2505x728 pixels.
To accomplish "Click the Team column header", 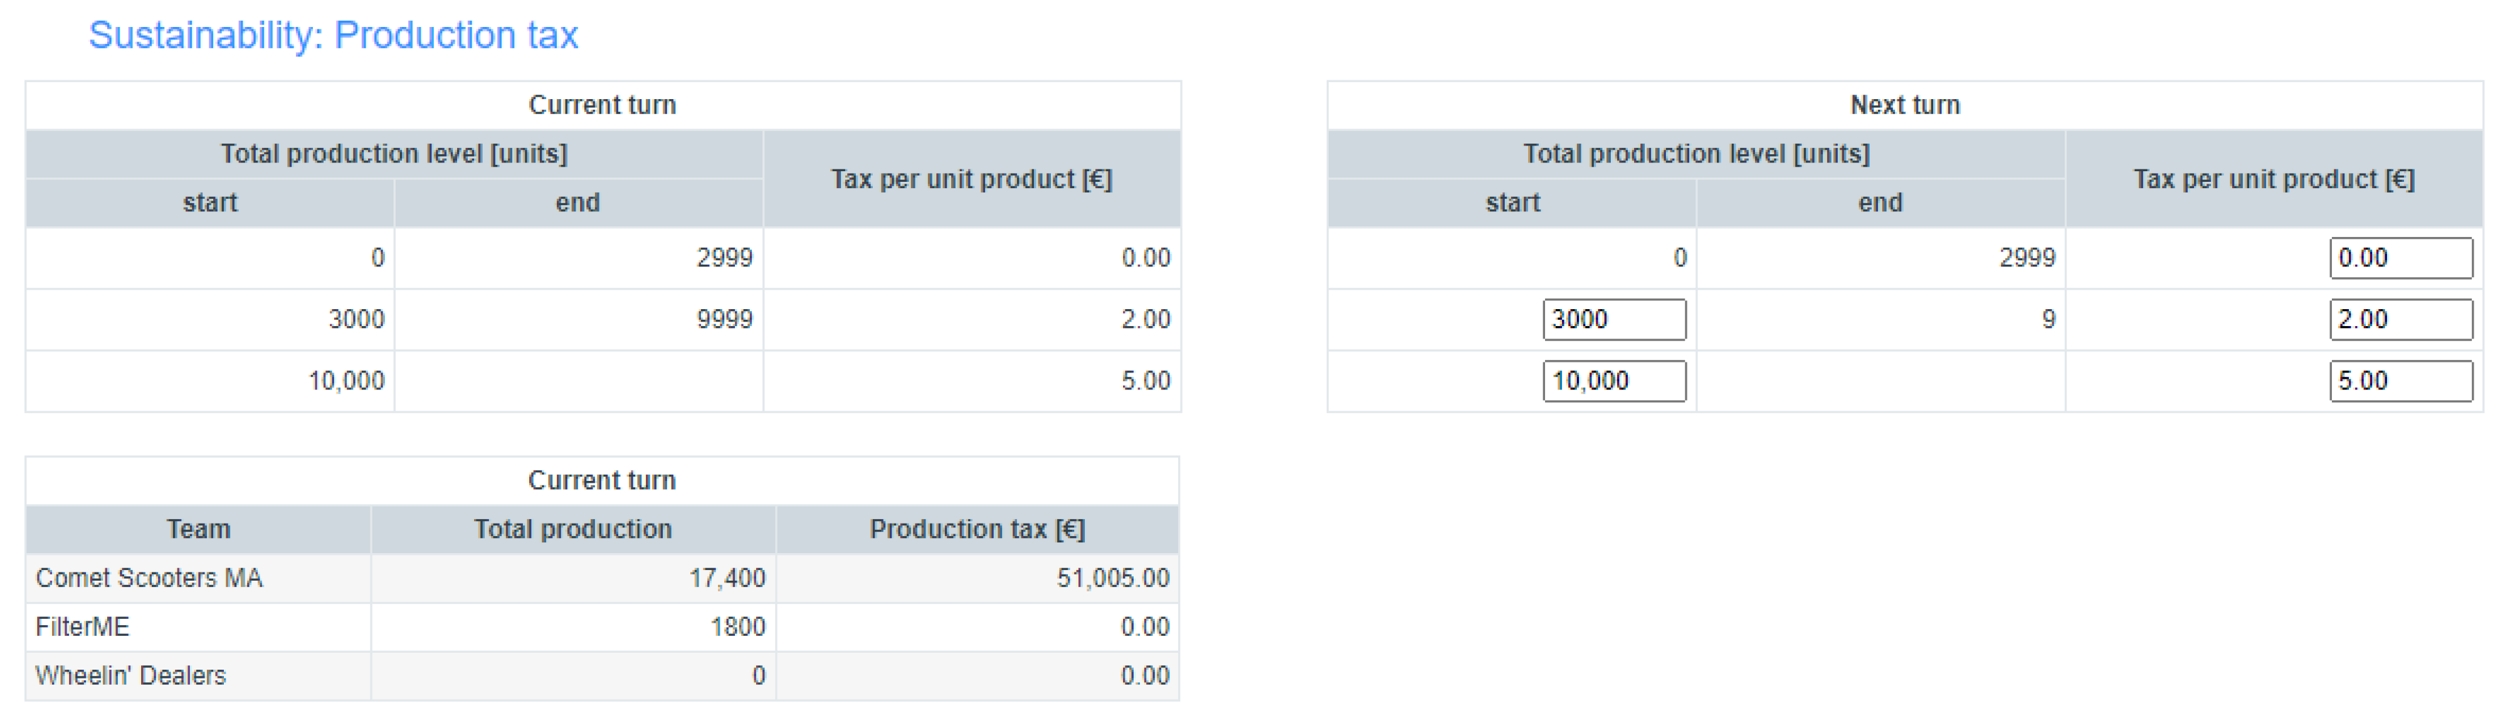I will (198, 530).
